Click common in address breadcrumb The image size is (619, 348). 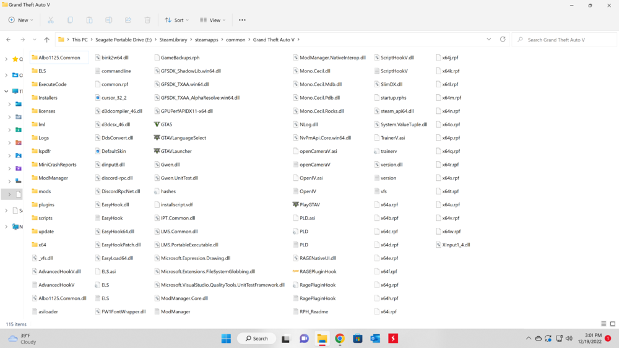[236, 40]
